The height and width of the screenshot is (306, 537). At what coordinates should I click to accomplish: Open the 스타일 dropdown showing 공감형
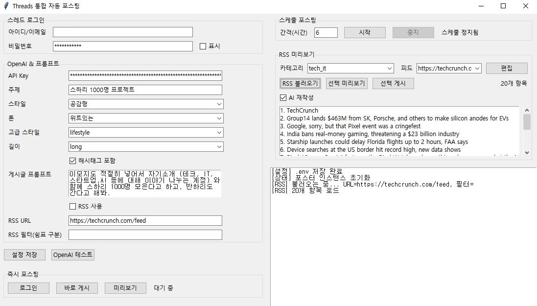coord(146,104)
